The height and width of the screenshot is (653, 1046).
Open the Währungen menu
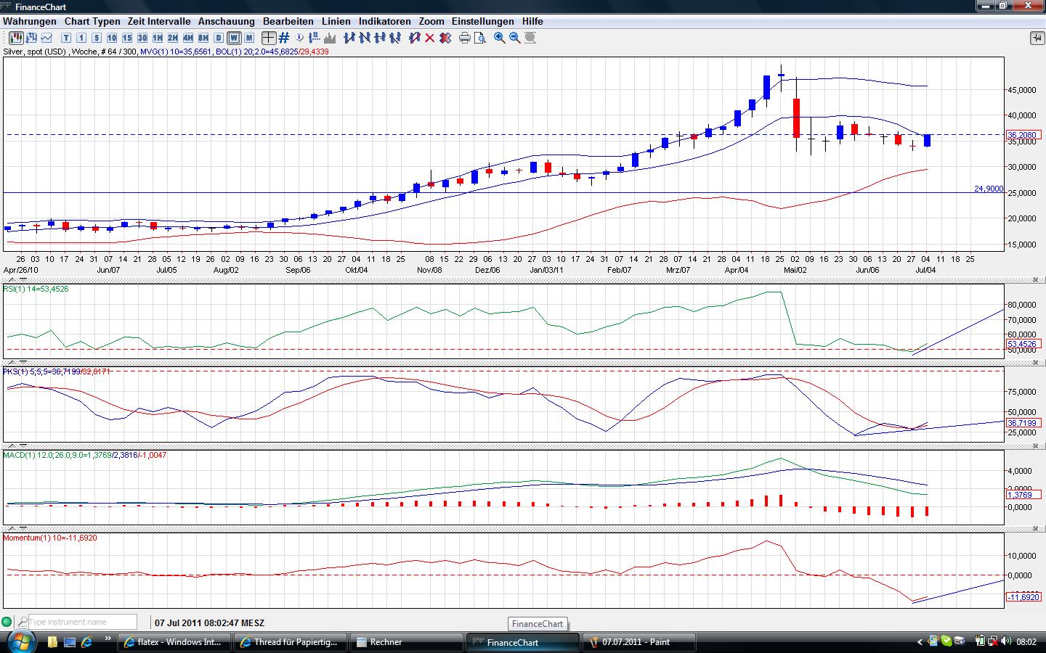(30, 22)
